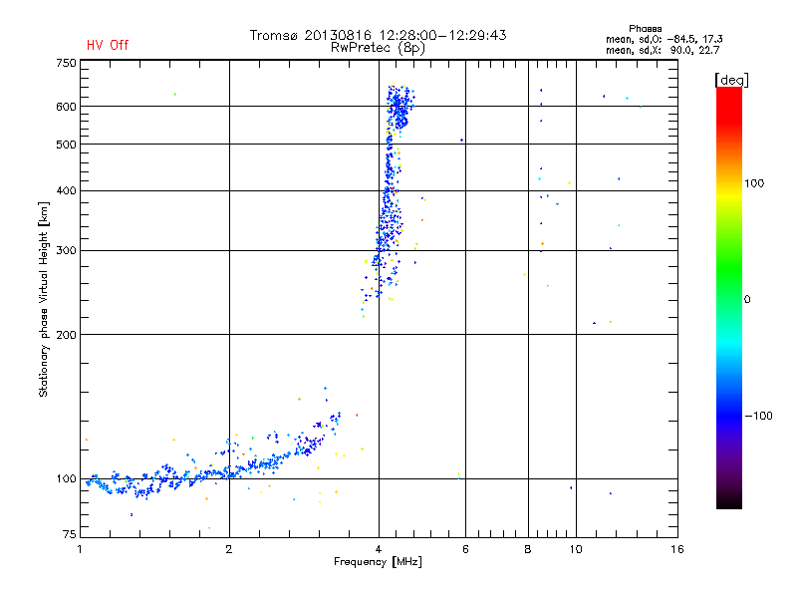
Task: Click the Frequency [MHz] axis label
Action: coord(378,563)
